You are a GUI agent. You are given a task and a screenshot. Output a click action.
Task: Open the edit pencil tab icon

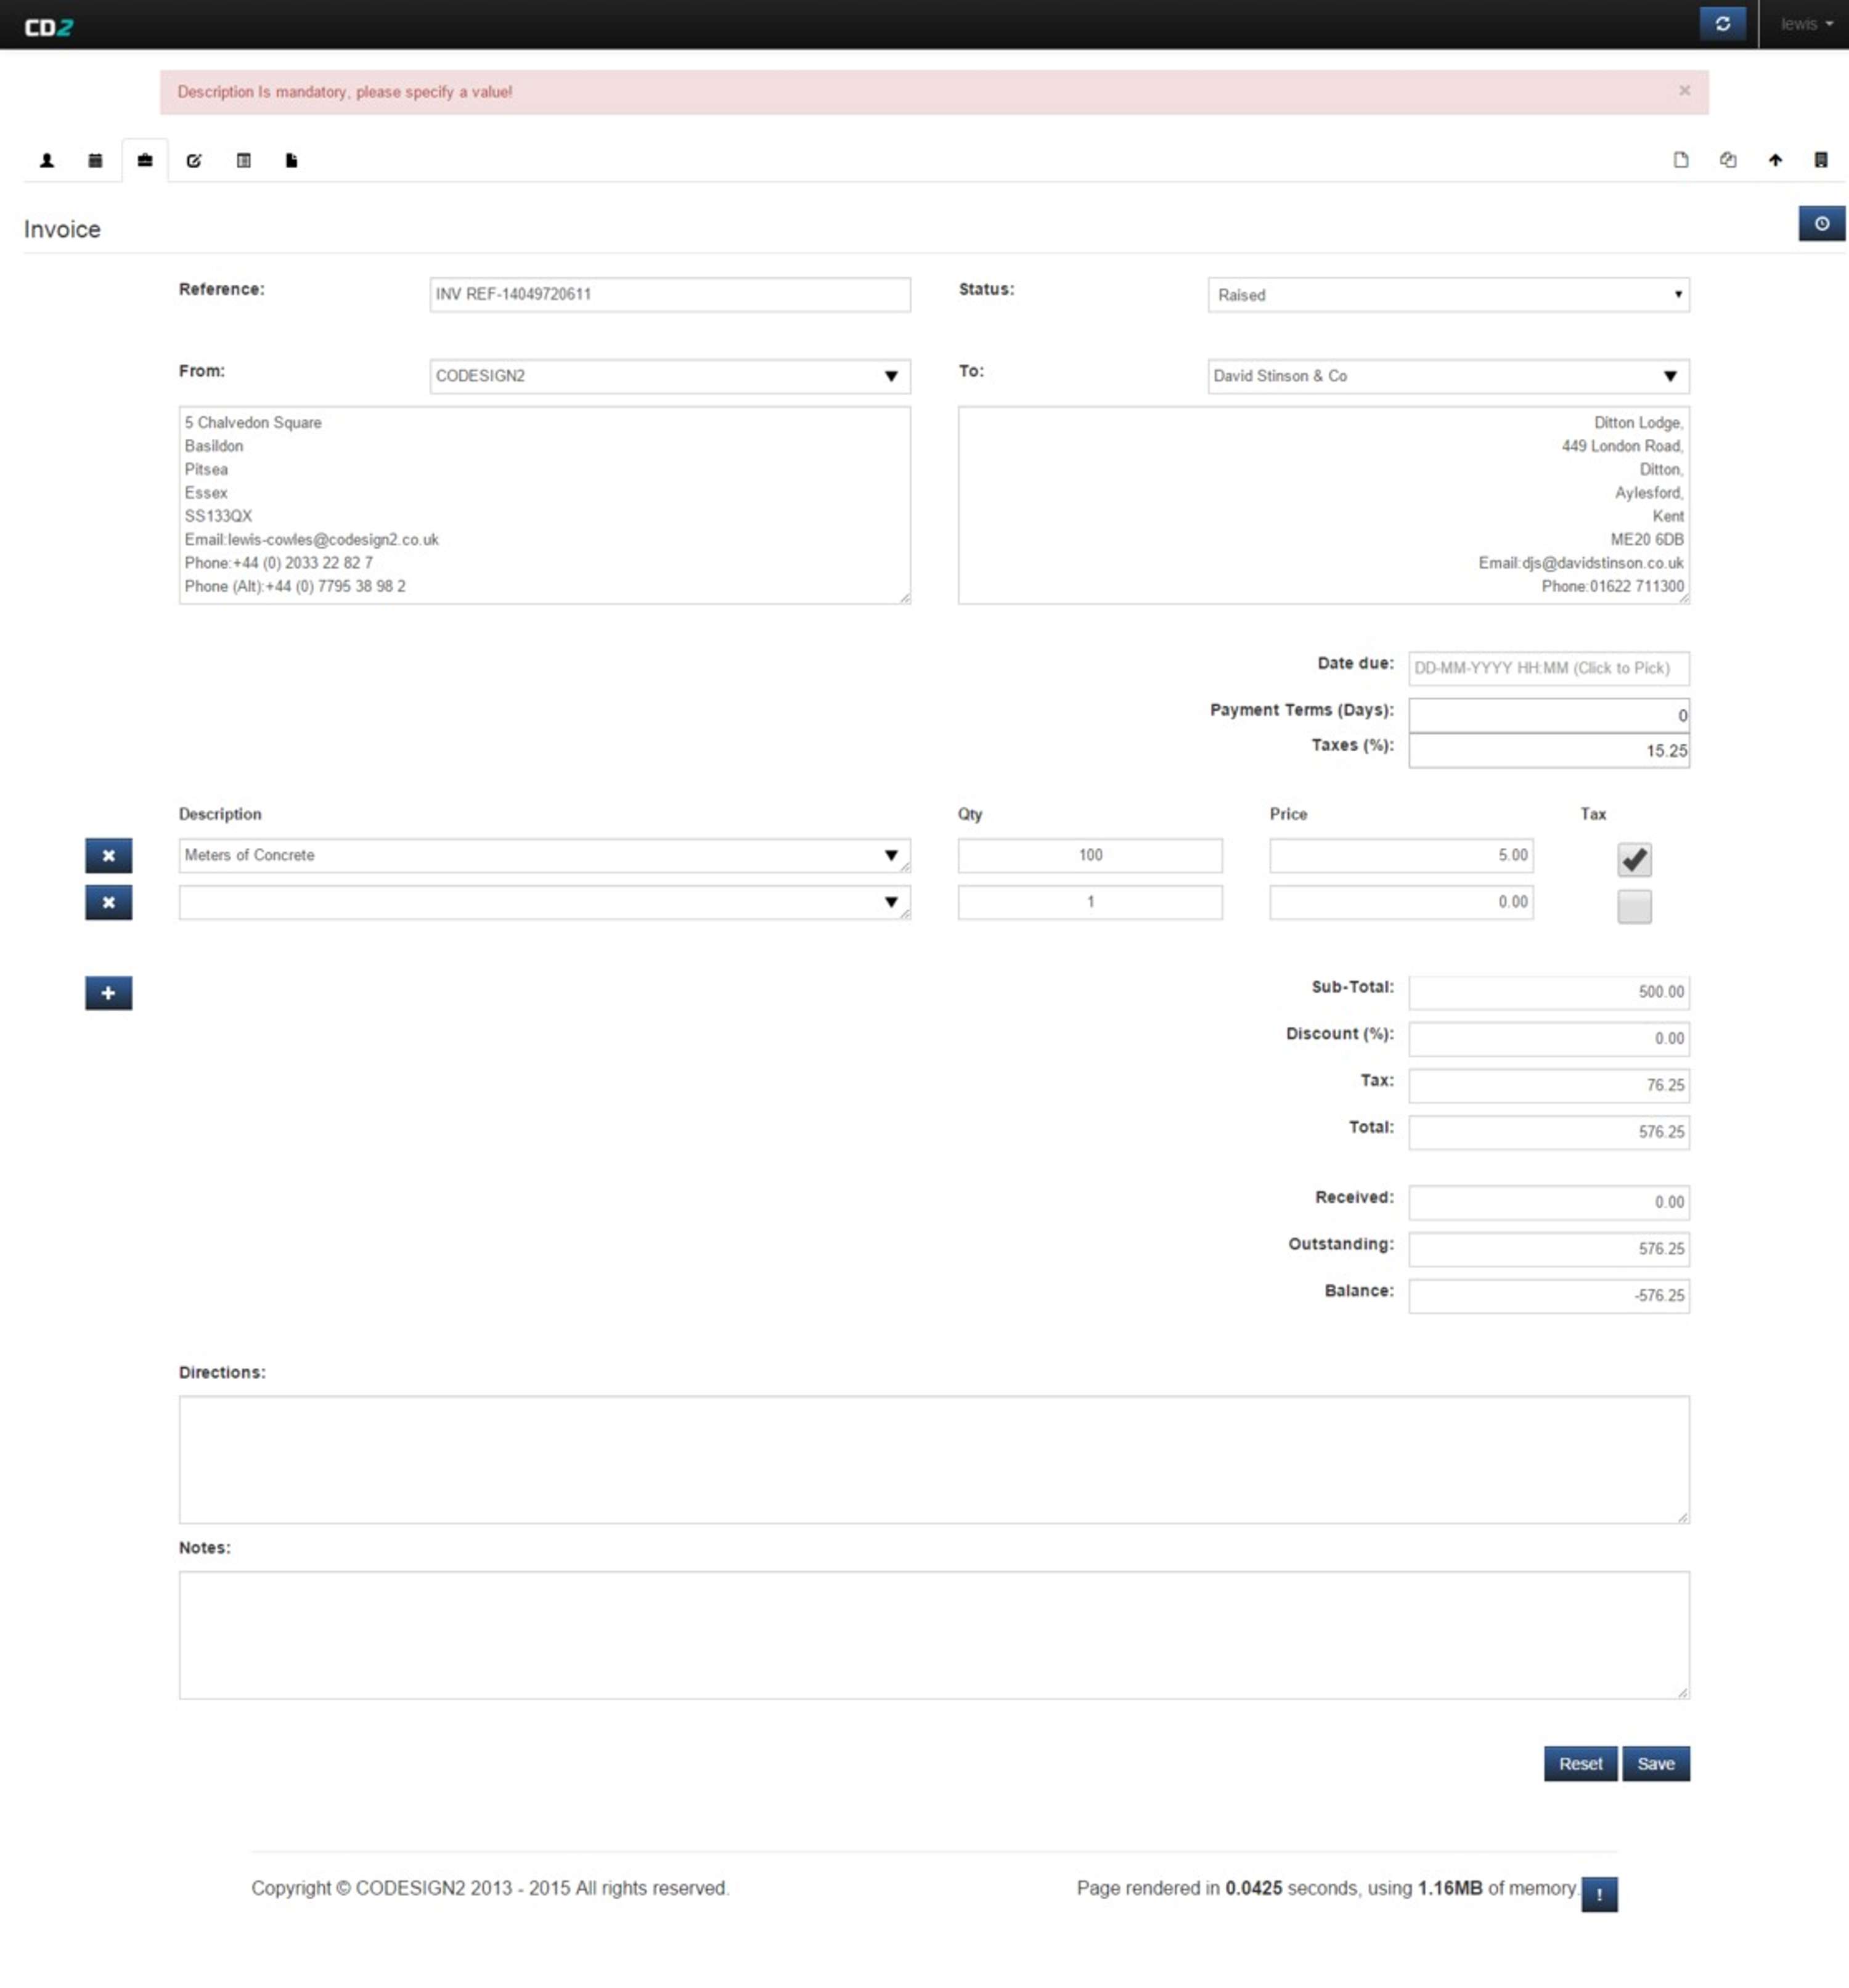[x=194, y=160]
